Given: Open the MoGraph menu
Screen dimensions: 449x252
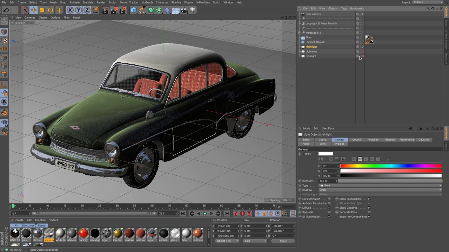Looking at the screenshot, I should point(147,2).
